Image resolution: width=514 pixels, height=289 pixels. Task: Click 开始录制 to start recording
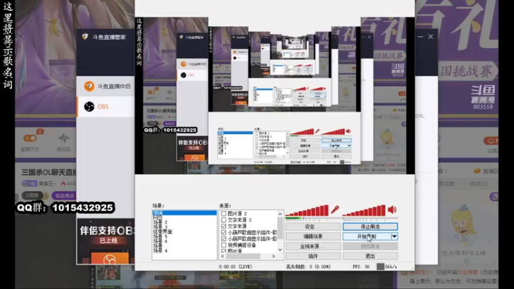point(367,236)
